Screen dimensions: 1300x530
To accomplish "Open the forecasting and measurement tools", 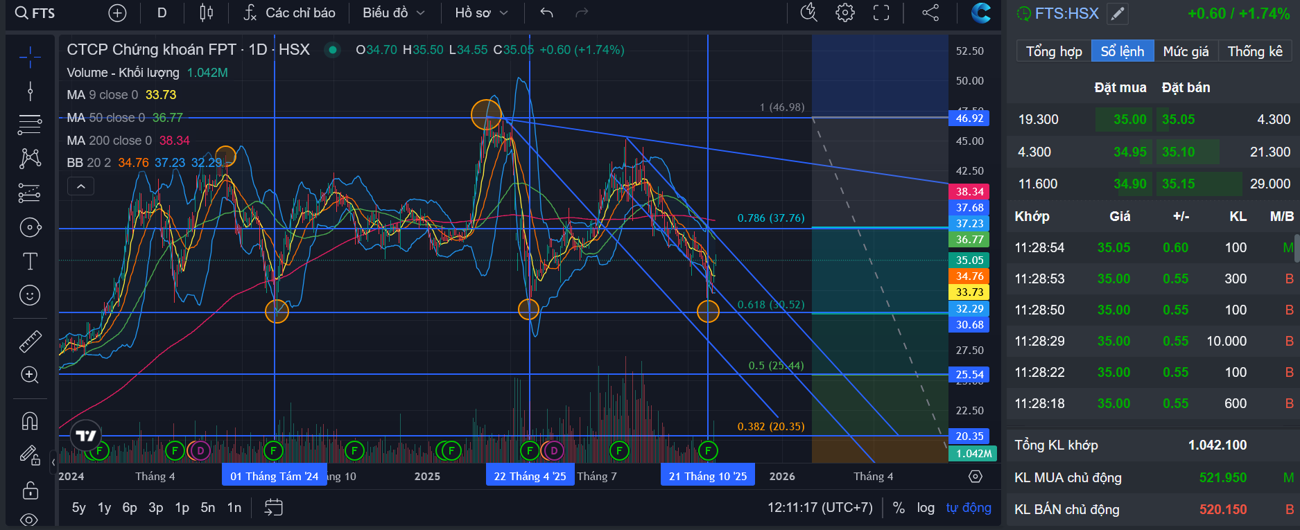I will (30, 193).
